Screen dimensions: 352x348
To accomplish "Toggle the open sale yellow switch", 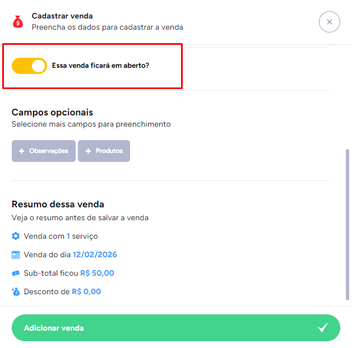I will pos(29,66).
